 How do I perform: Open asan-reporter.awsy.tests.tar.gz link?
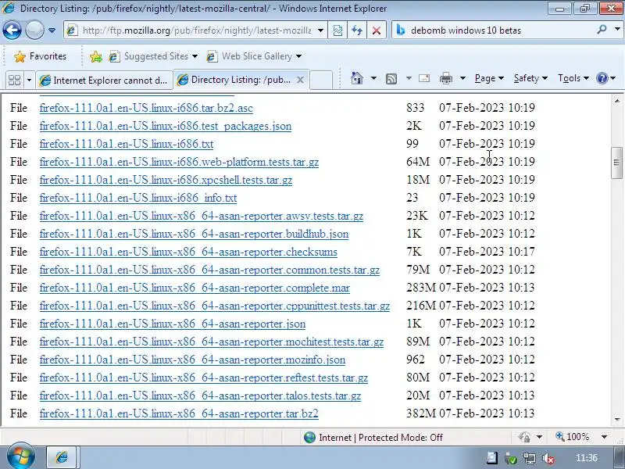[202, 216]
